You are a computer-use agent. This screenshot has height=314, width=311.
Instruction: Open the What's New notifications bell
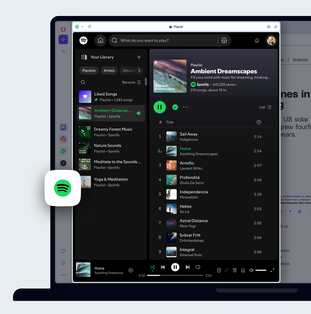click(257, 40)
